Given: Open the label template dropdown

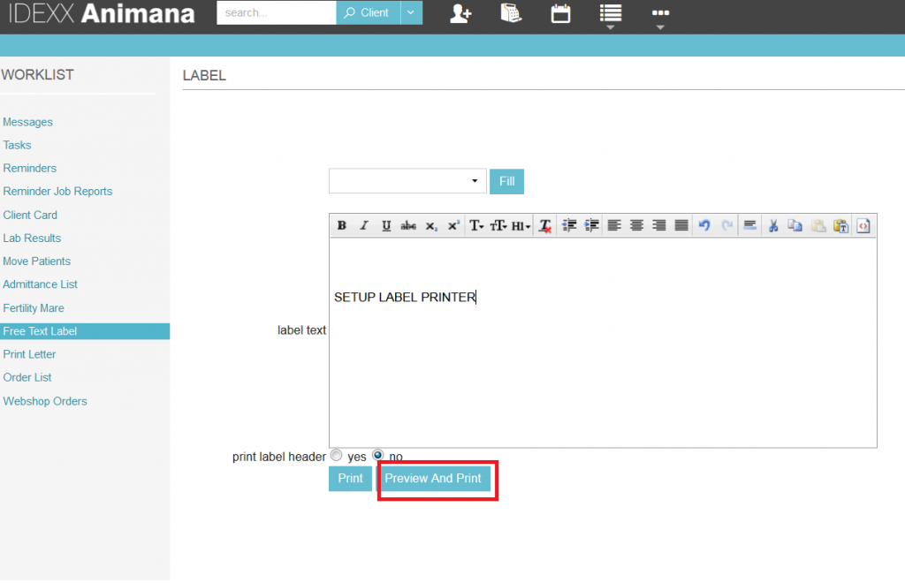Looking at the screenshot, I should tap(407, 181).
